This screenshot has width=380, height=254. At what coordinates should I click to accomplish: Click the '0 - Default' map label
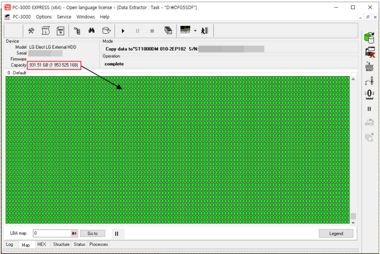[17, 73]
